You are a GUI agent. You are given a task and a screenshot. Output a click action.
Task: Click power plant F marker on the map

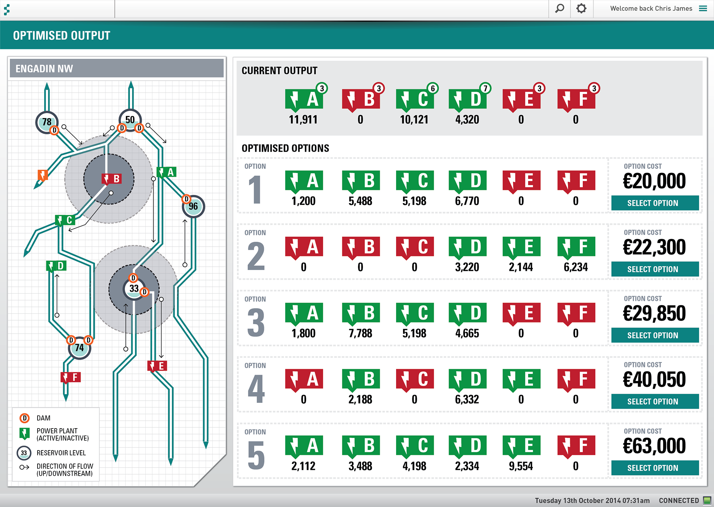70,378
